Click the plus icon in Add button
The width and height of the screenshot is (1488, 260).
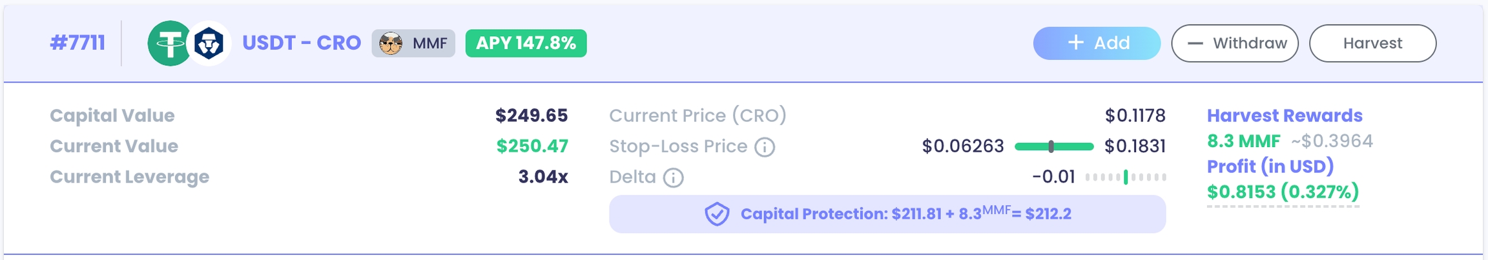click(x=1075, y=43)
